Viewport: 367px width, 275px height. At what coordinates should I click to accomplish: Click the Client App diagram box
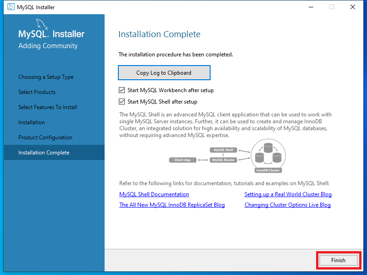tap(183, 160)
